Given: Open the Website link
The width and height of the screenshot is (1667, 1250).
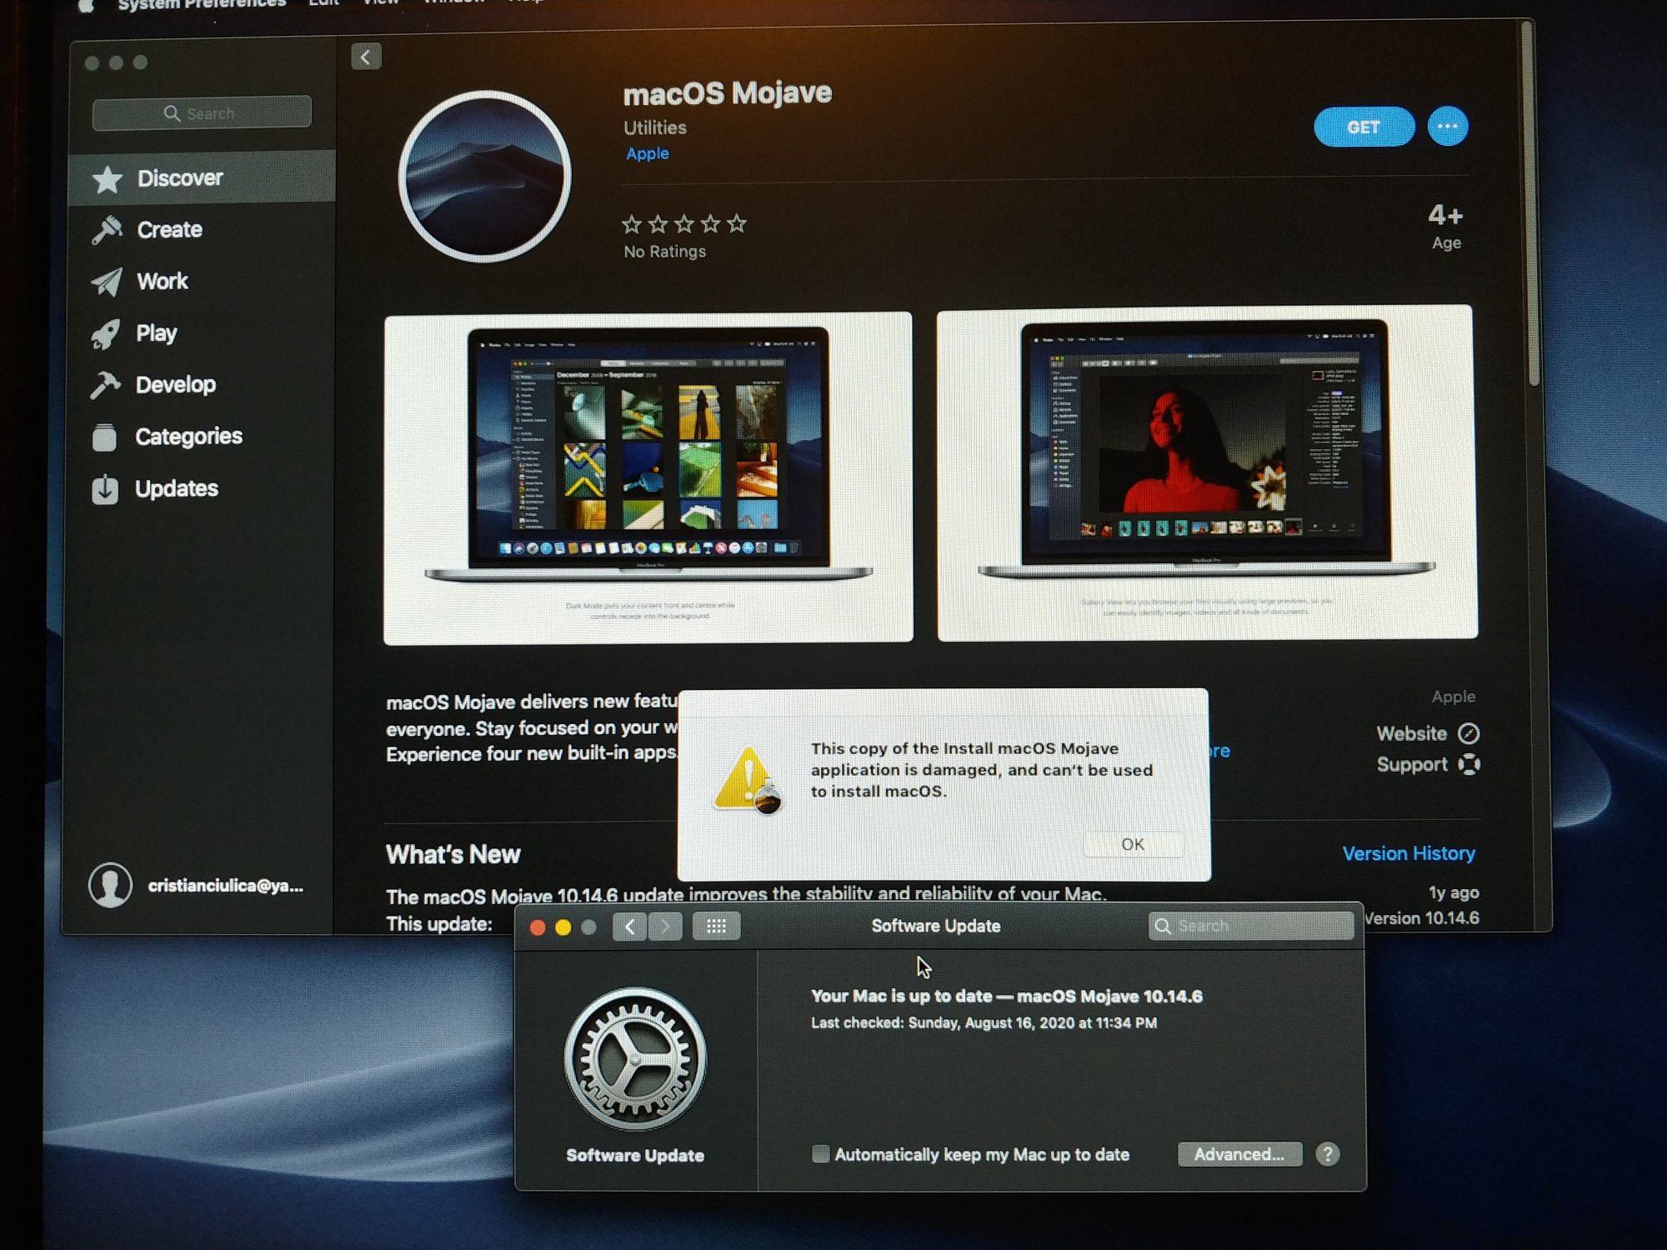Looking at the screenshot, I should [1411, 733].
